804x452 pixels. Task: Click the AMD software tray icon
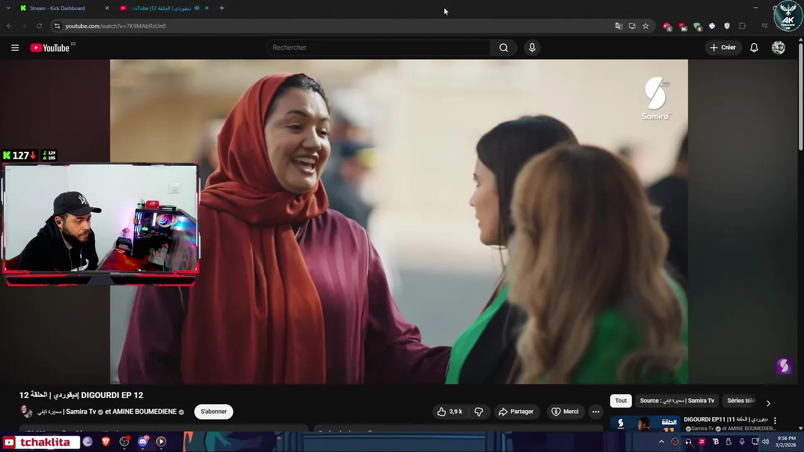pyautogui.click(x=702, y=442)
